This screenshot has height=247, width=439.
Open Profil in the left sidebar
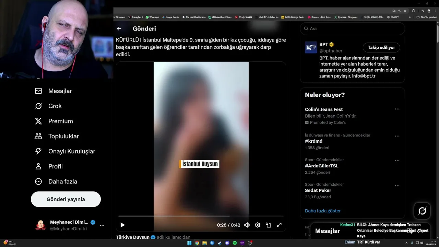(x=49, y=166)
